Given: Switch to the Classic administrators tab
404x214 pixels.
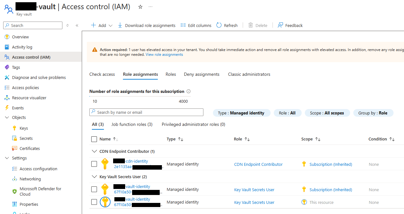Looking at the screenshot, I should [249, 74].
